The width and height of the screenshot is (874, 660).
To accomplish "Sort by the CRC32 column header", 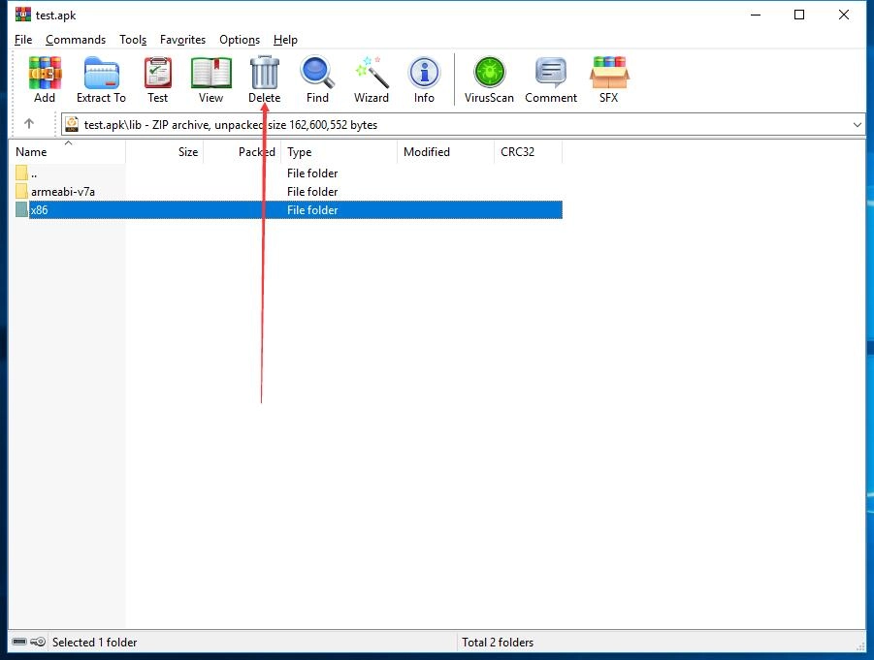I will (528, 152).
